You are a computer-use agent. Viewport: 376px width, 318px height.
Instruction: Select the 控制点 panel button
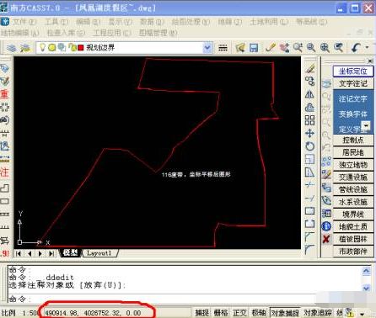point(353,140)
